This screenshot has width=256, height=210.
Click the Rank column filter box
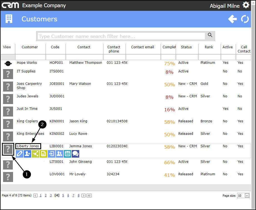tap(210, 57)
